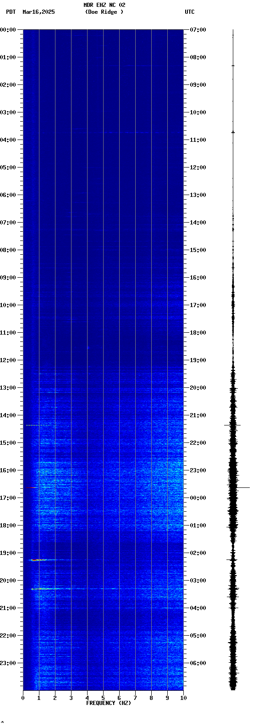Click the 12:00 PDT axis label on left
The height and width of the screenshot is (727, 253).
(x=8, y=360)
